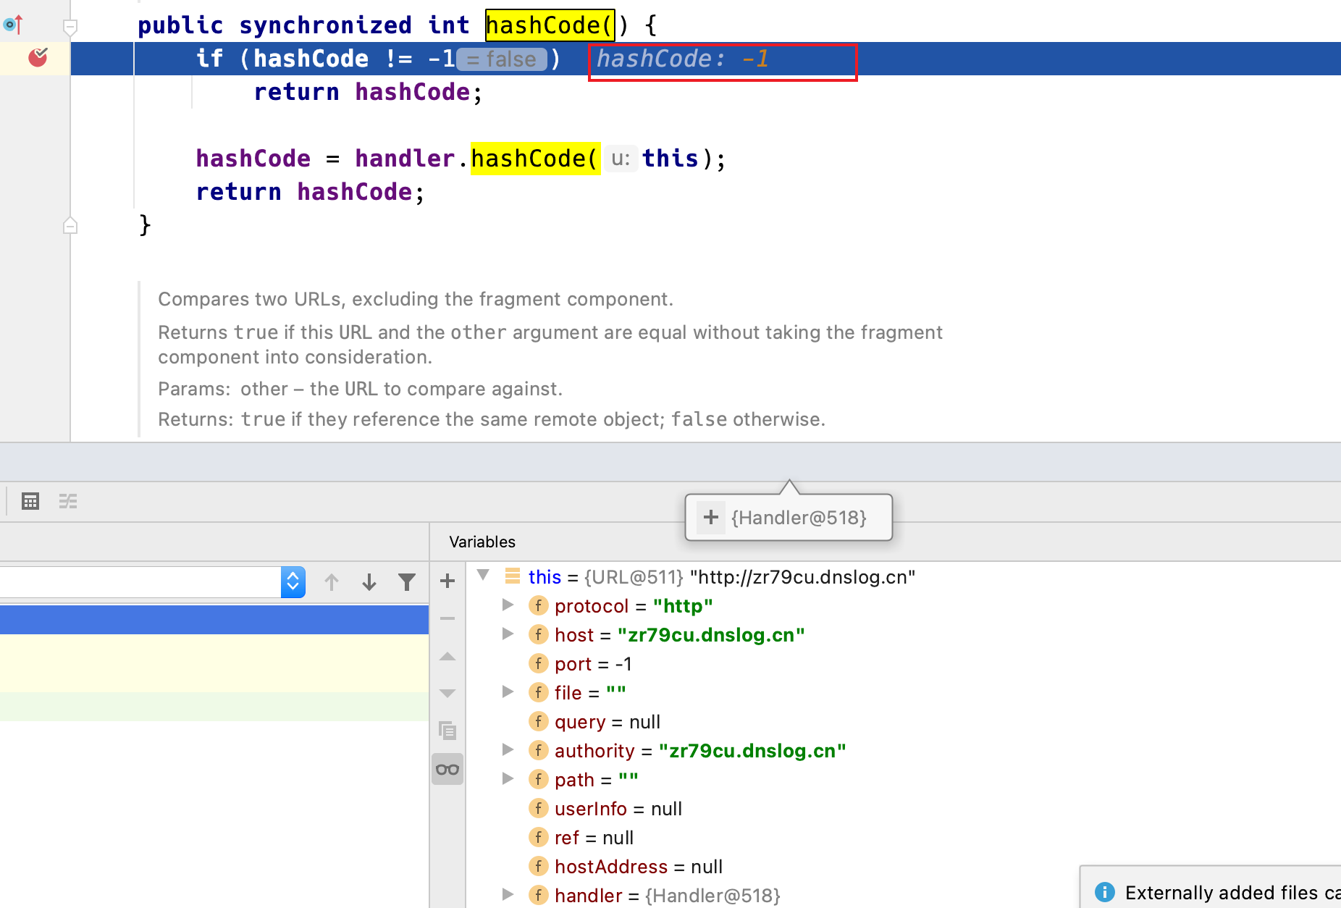Expand the authority field node

tap(508, 750)
